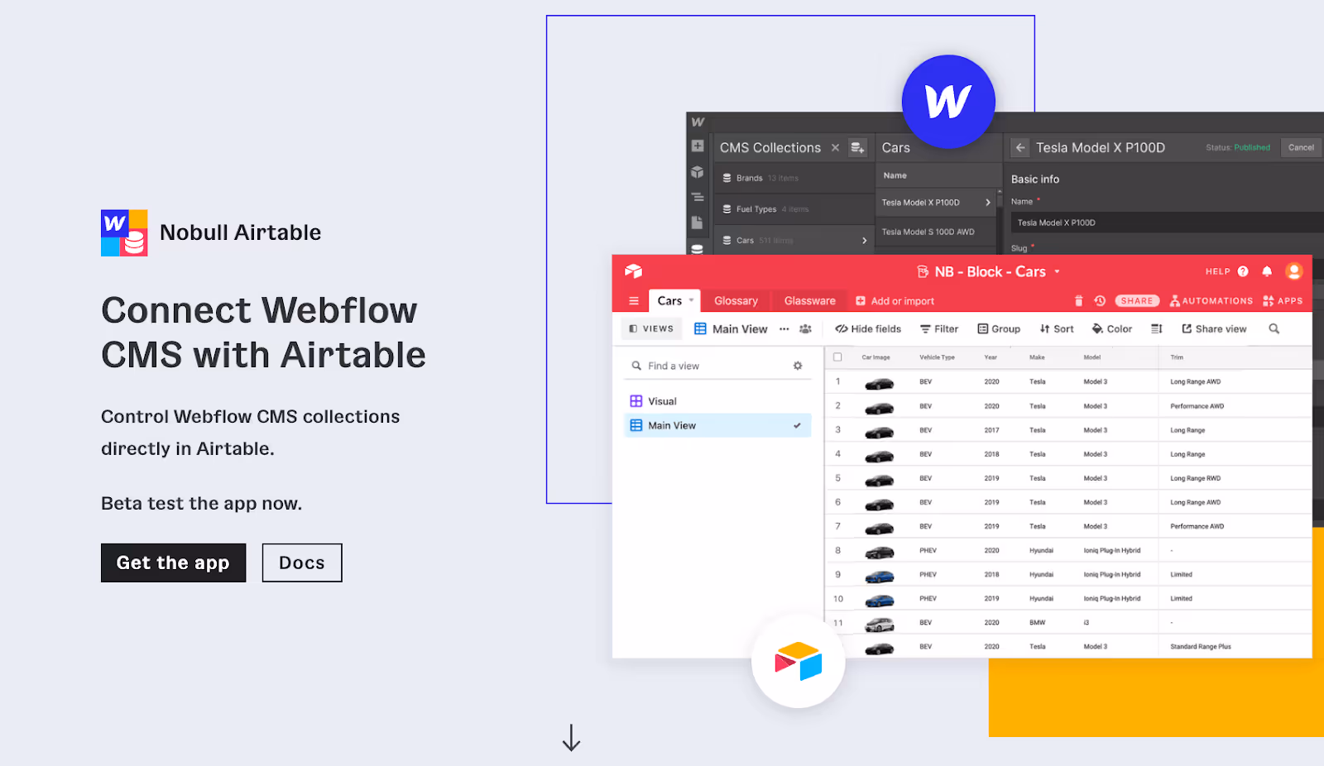The width and height of the screenshot is (1324, 766).
Task: Click the Airtable home logo icon
Action: pos(634,271)
